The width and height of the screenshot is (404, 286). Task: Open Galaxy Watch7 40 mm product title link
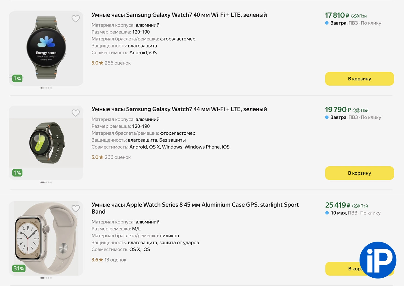(179, 15)
